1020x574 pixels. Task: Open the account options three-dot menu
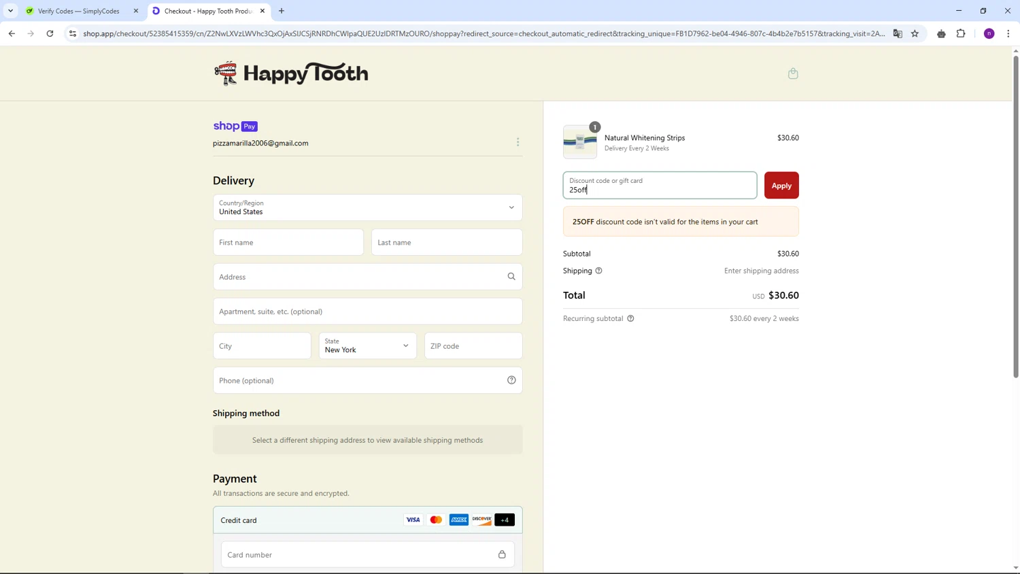coord(517,142)
